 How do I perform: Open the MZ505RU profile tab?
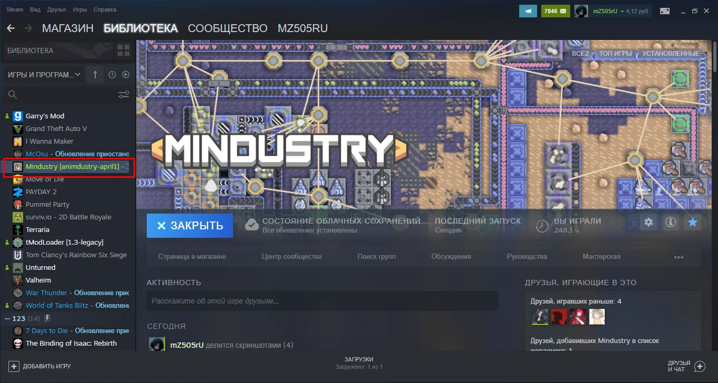(302, 28)
